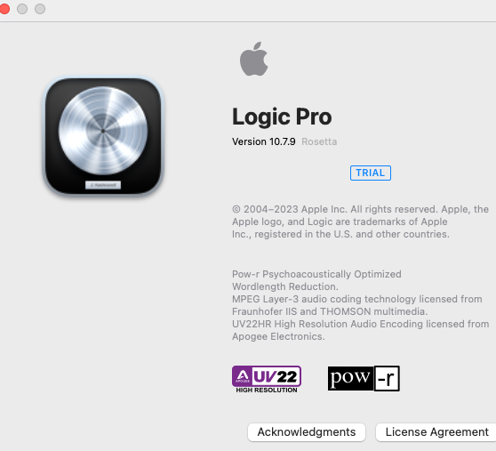Click the Logic Pro platinum disc app icon
The image size is (496, 451).
tap(103, 136)
